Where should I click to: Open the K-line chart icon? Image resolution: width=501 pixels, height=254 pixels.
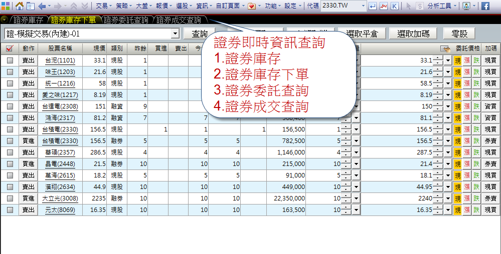coord(395,6)
